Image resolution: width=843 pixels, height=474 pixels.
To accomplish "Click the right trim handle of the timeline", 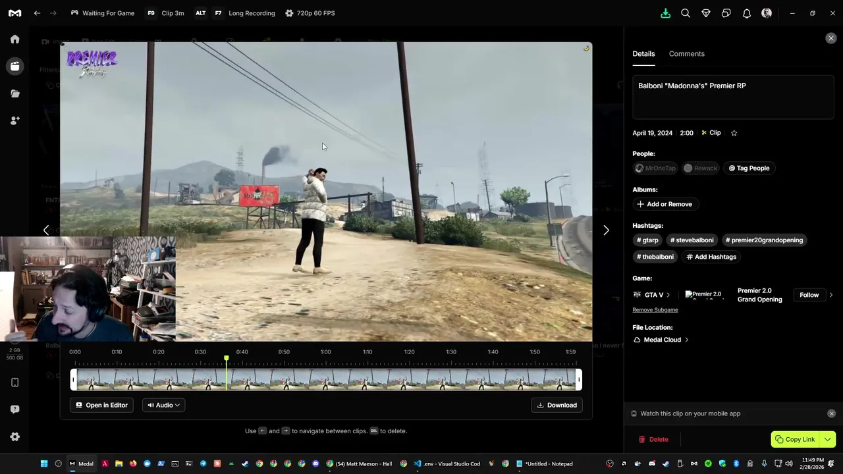I will (579, 380).
